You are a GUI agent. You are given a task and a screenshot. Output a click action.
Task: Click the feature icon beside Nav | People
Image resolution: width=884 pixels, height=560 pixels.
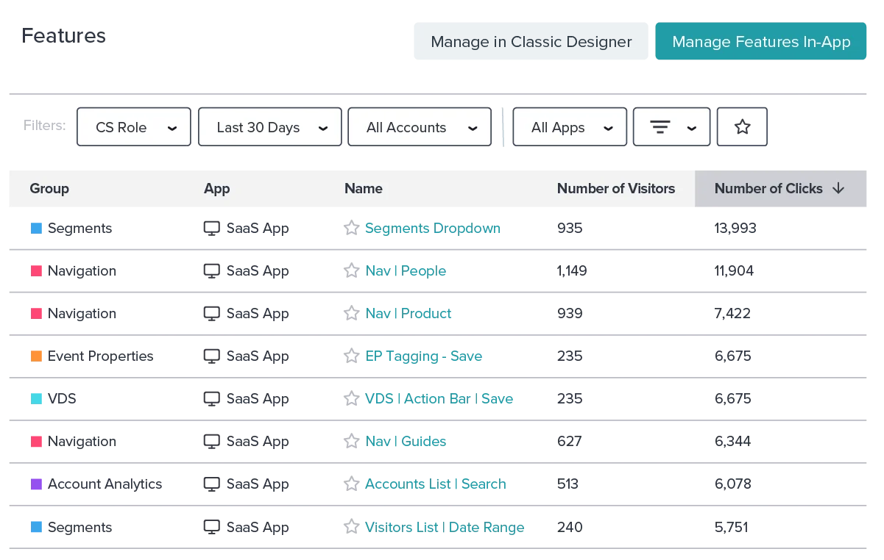tap(350, 271)
